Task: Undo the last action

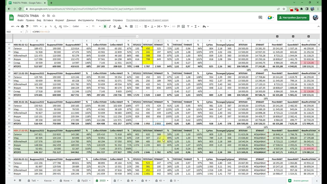Action: 13,26
